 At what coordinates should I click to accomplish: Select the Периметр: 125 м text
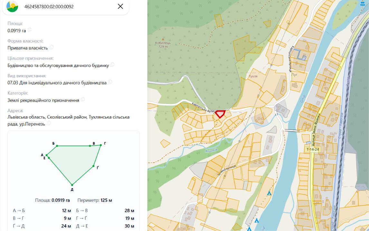coord(95,200)
